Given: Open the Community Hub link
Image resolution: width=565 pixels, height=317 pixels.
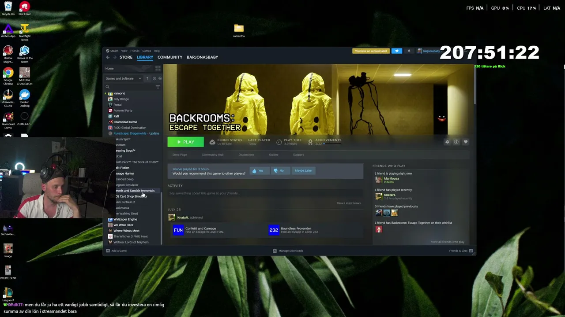Looking at the screenshot, I should (x=212, y=155).
